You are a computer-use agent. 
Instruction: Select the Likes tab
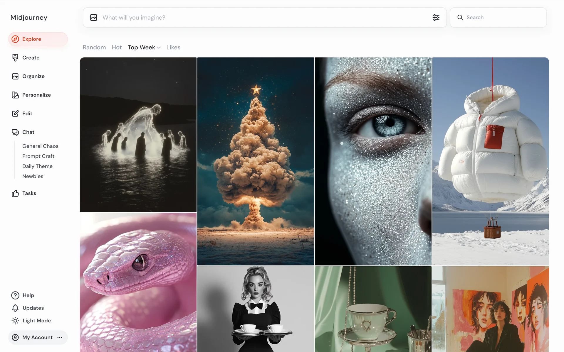(173, 48)
